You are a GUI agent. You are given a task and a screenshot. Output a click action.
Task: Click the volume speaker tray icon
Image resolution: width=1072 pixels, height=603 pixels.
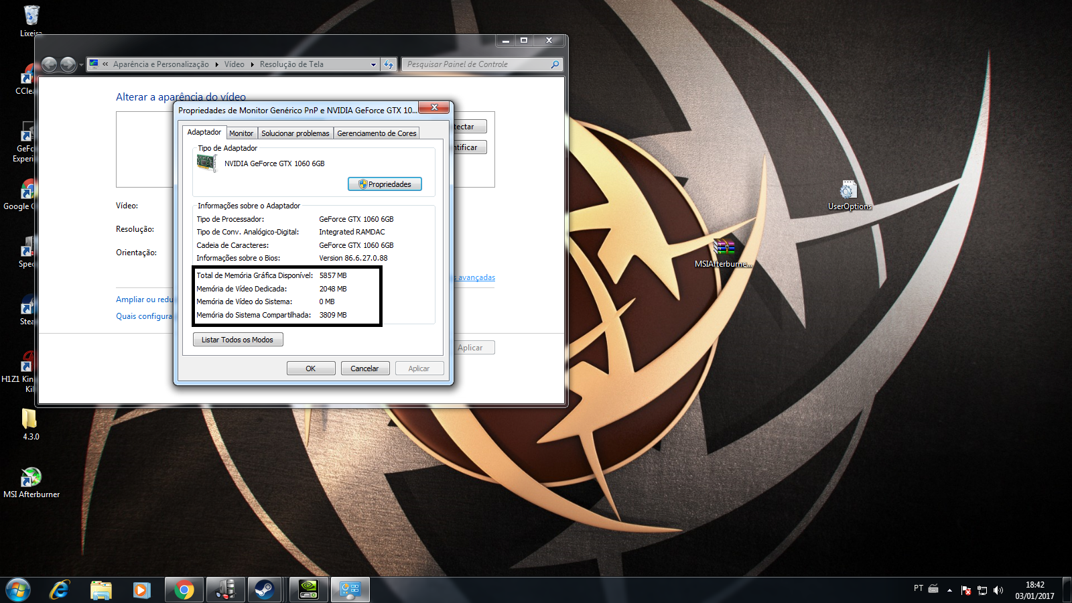point(998,590)
